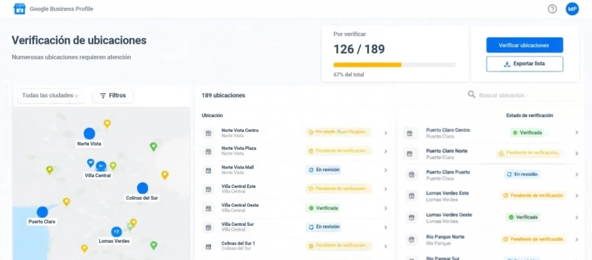The height and width of the screenshot is (260, 592).
Task: Expand Puerto Claro Centro row chevron
Action: click(576, 133)
